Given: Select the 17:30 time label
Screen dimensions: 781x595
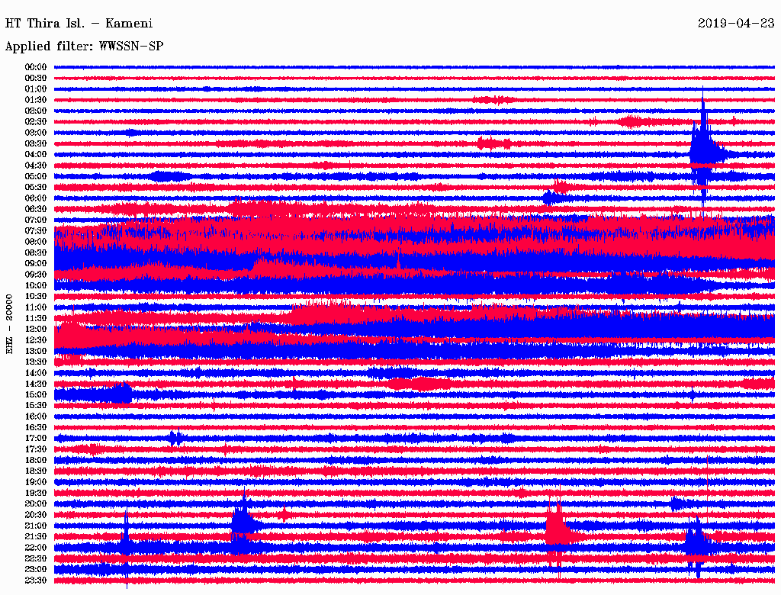Looking at the screenshot, I should pos(36,449).
